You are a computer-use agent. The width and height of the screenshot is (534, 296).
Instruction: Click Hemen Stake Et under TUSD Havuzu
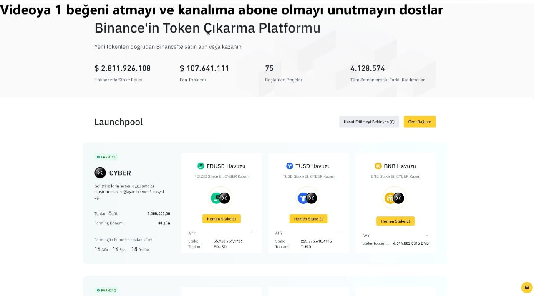point(309,219)
